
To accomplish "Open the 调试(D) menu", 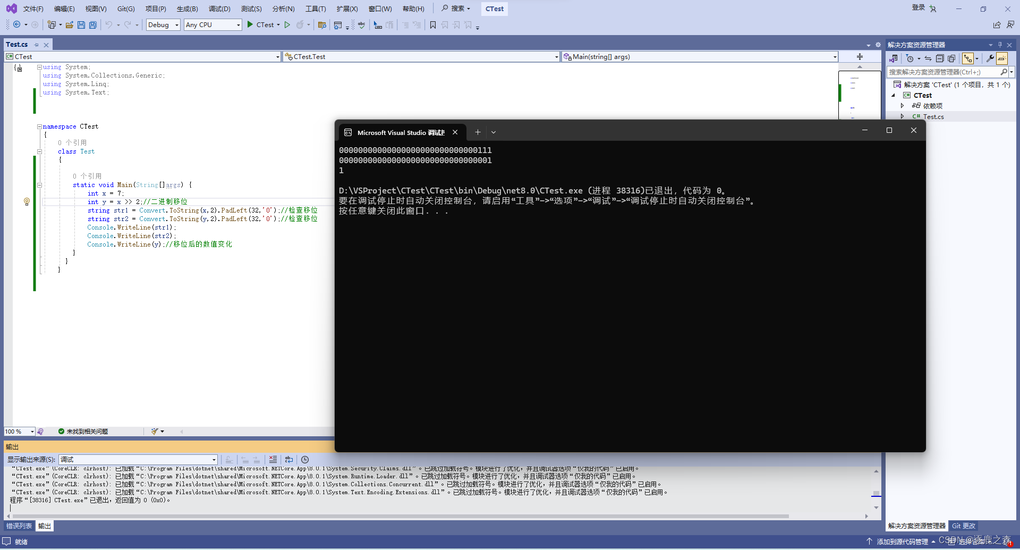I will point(219,9).
